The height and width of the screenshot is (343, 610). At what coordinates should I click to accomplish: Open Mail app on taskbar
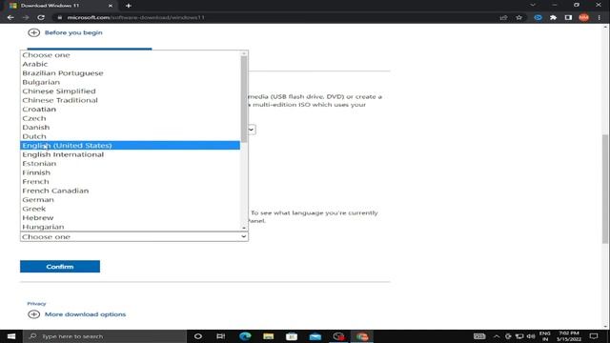[x=315, y=336]
